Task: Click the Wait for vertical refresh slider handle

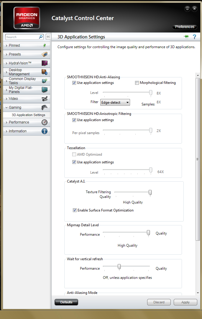Action: pos(119,266)
